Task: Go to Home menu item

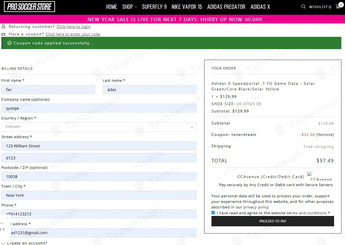Action: (111, 7)
